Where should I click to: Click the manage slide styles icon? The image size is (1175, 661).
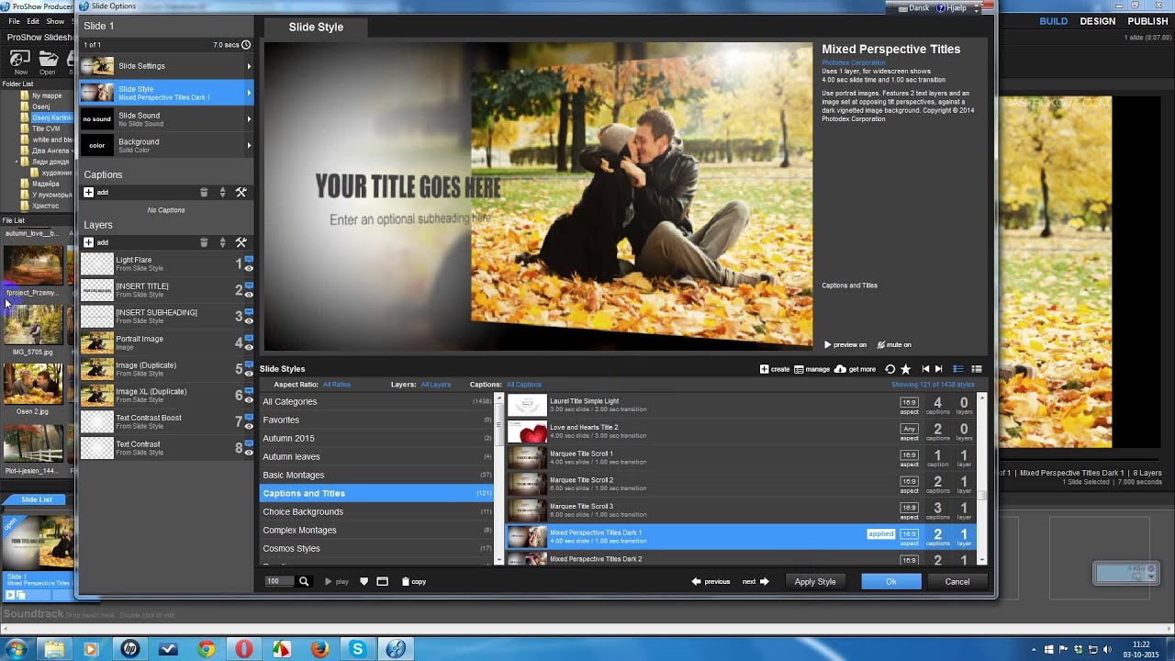click(x=799, y=369)
